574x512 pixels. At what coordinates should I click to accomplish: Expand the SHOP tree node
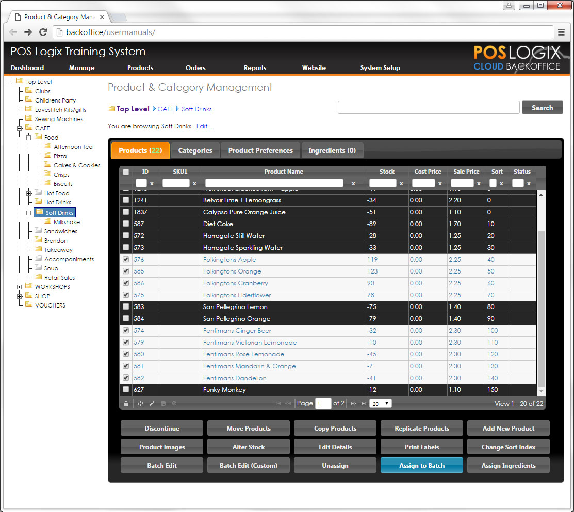(20, 296)
